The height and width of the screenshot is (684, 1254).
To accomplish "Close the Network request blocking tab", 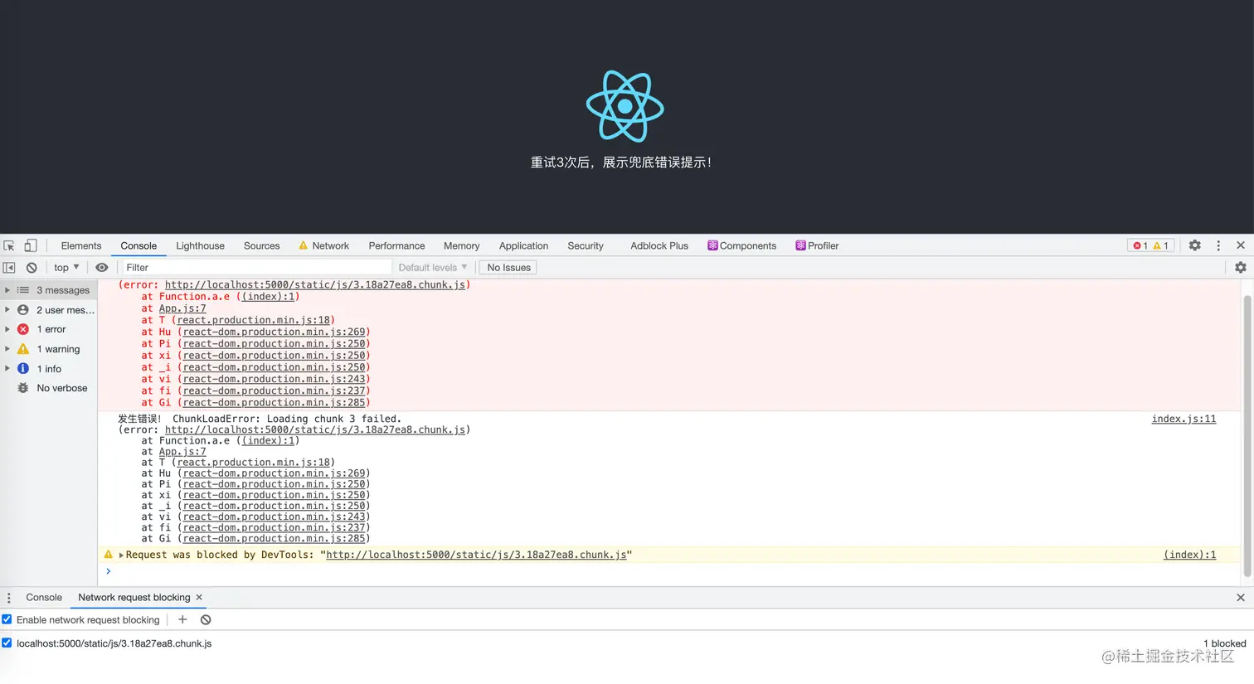I will tap(199, 597).
